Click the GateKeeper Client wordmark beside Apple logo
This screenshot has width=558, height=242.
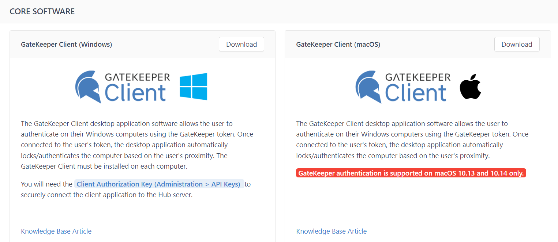[x=417, y=87]
